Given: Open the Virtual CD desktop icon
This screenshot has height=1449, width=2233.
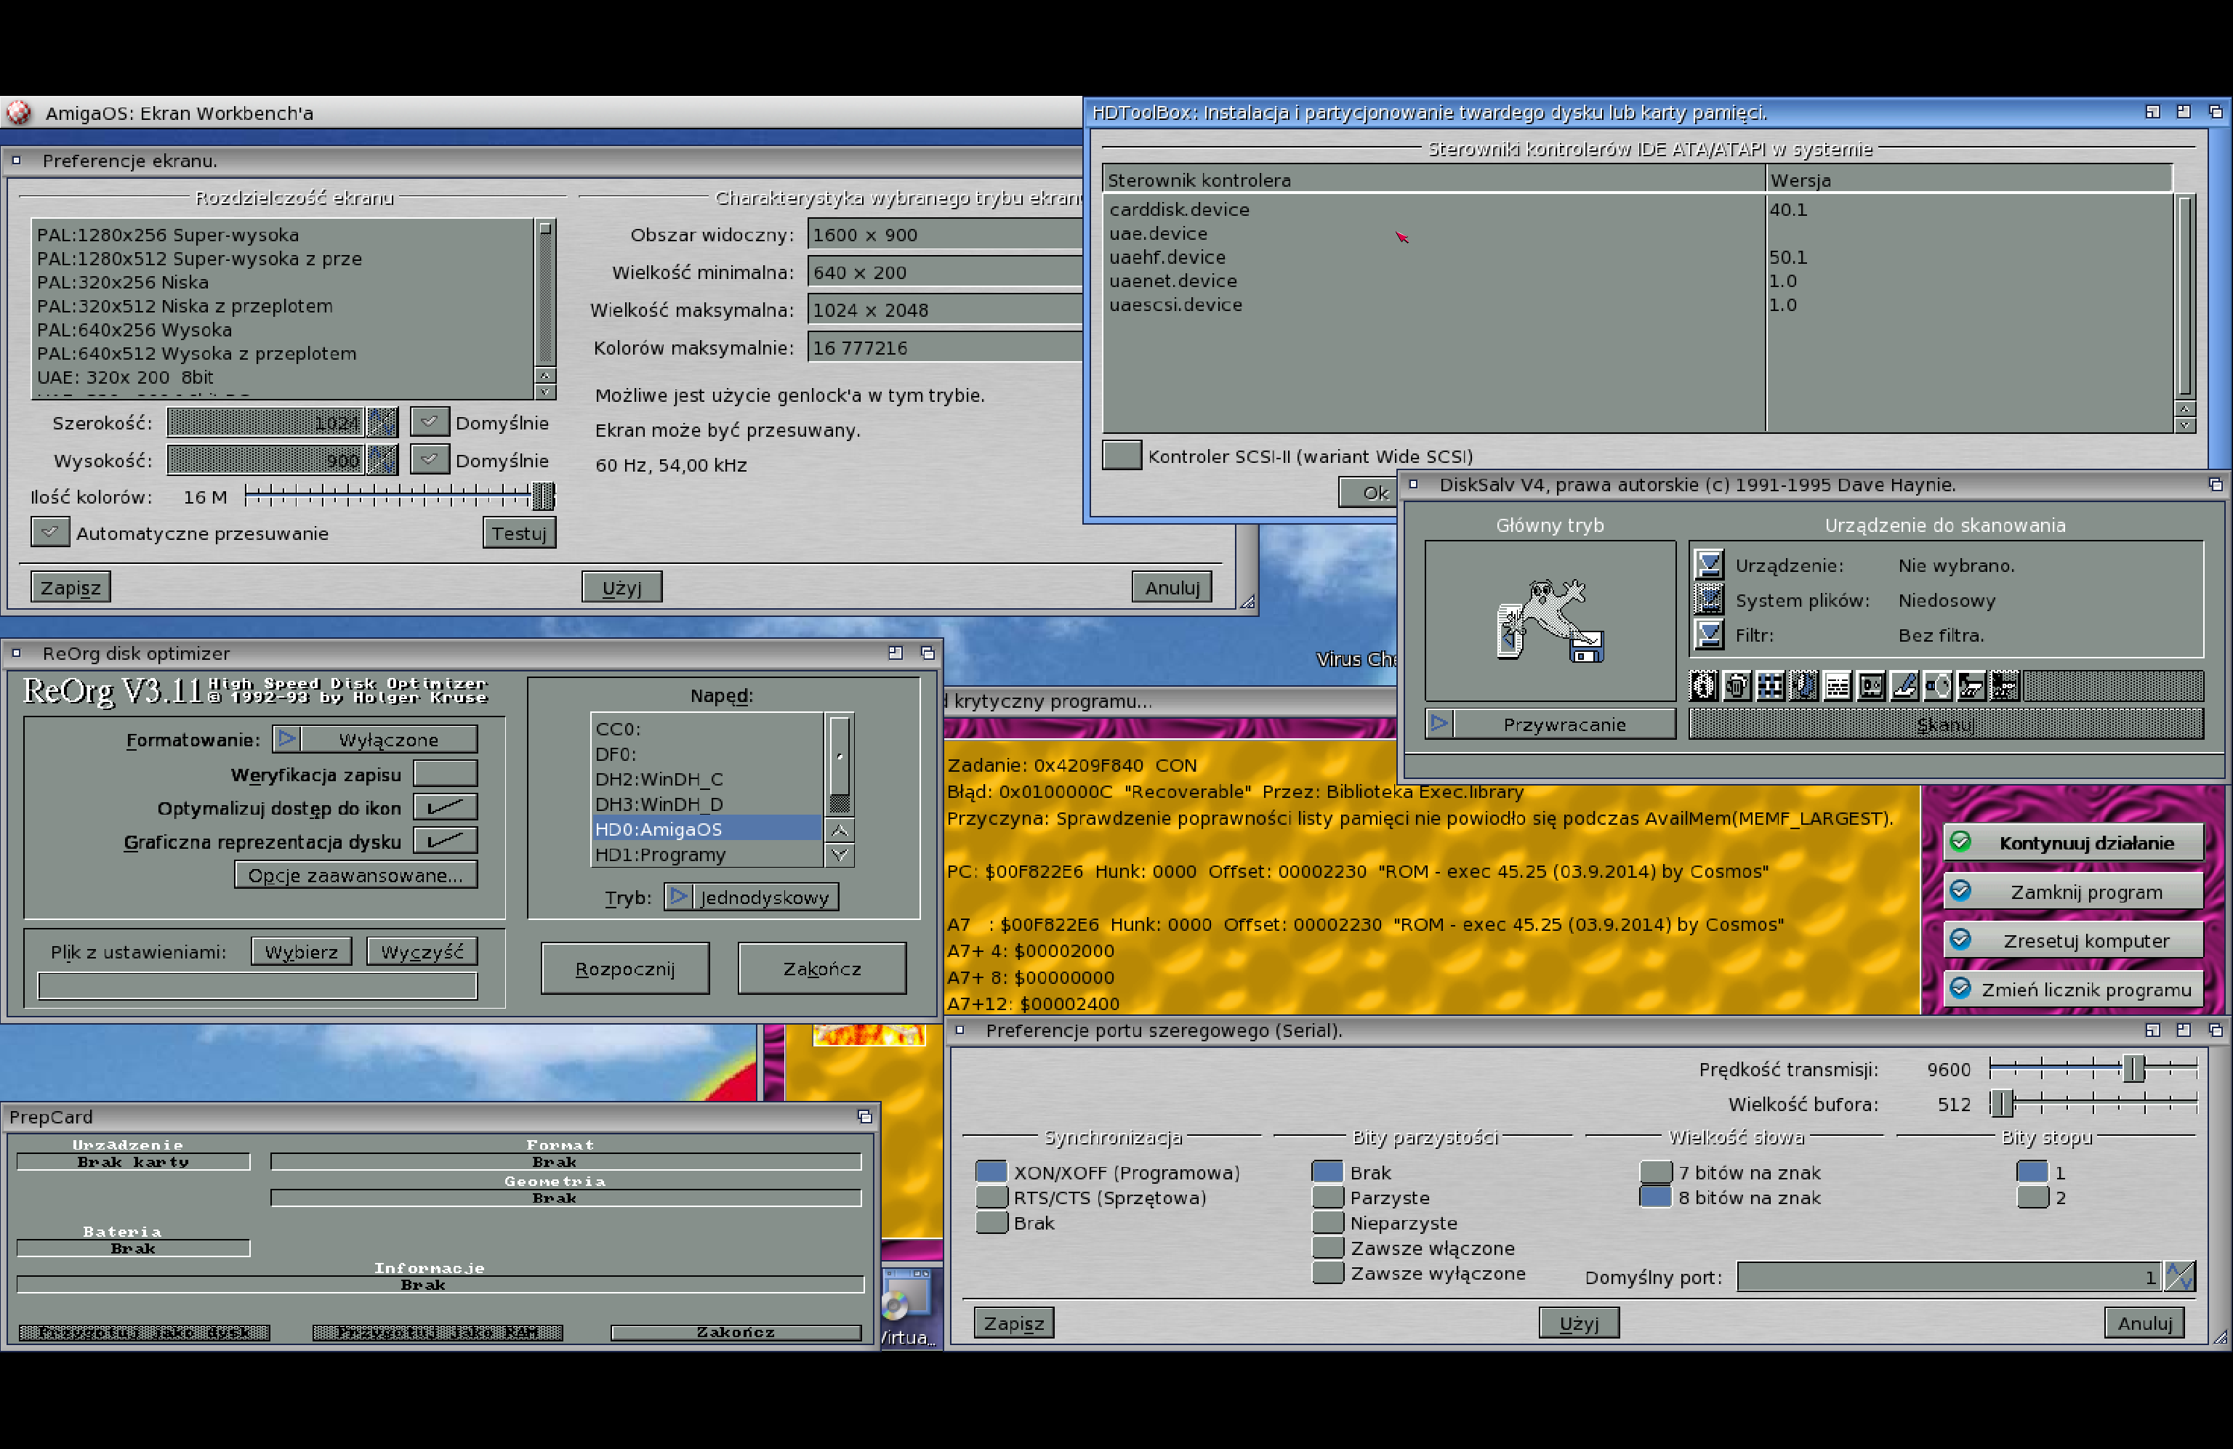Looking at the screenshot, I should pos(907,1308).
